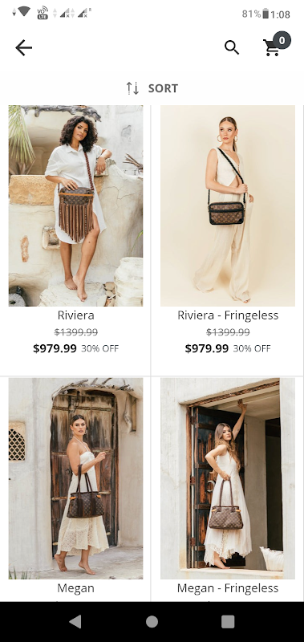Open the Riviera - Fringeless bag photo
The image size is (304, 642).
228,205
